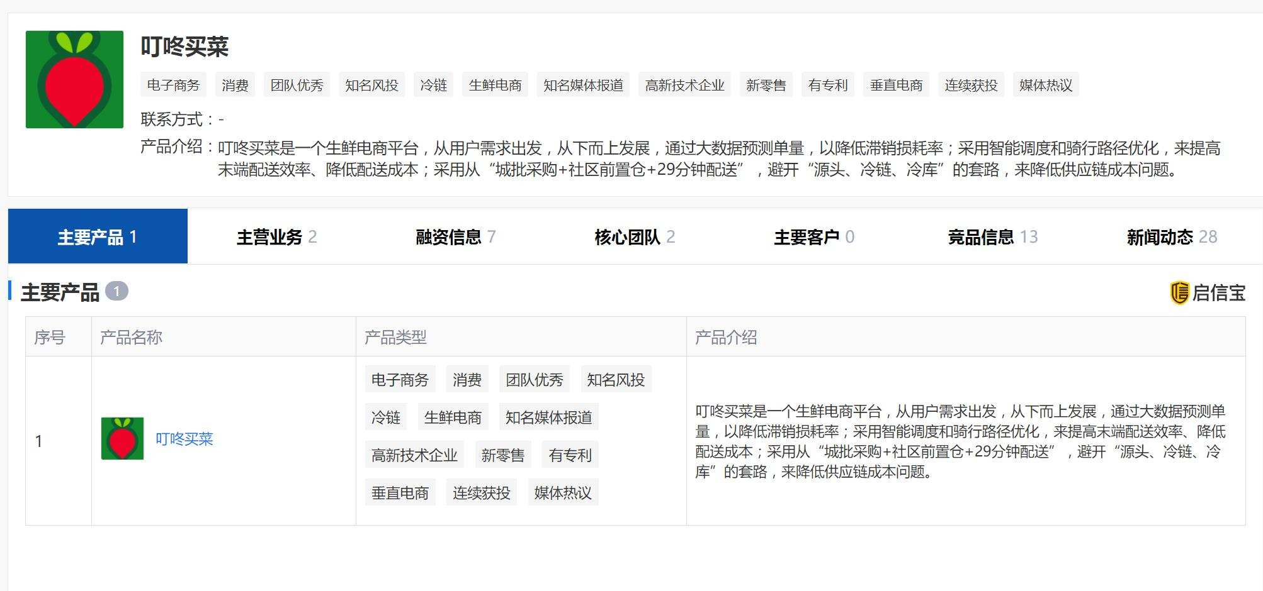Click the 联系方式 label in the header
The height and width of the screenshot is (591, 1263).
click(178, 119)
